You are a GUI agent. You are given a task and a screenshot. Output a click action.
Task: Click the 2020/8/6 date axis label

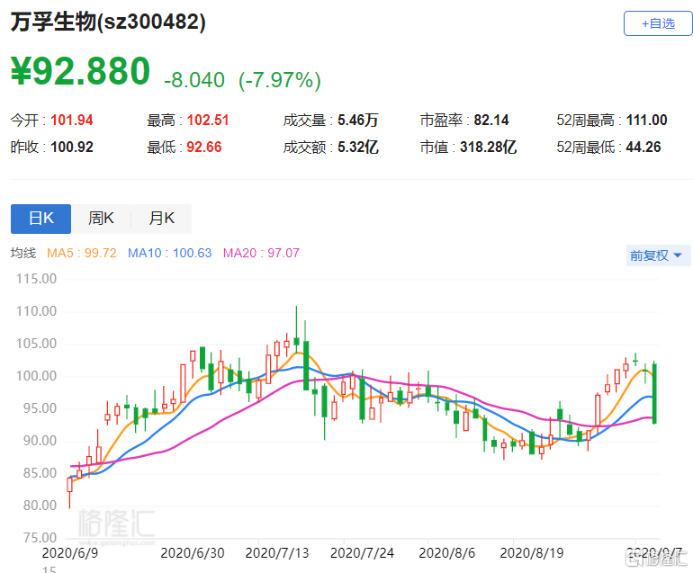click(446, 553)
